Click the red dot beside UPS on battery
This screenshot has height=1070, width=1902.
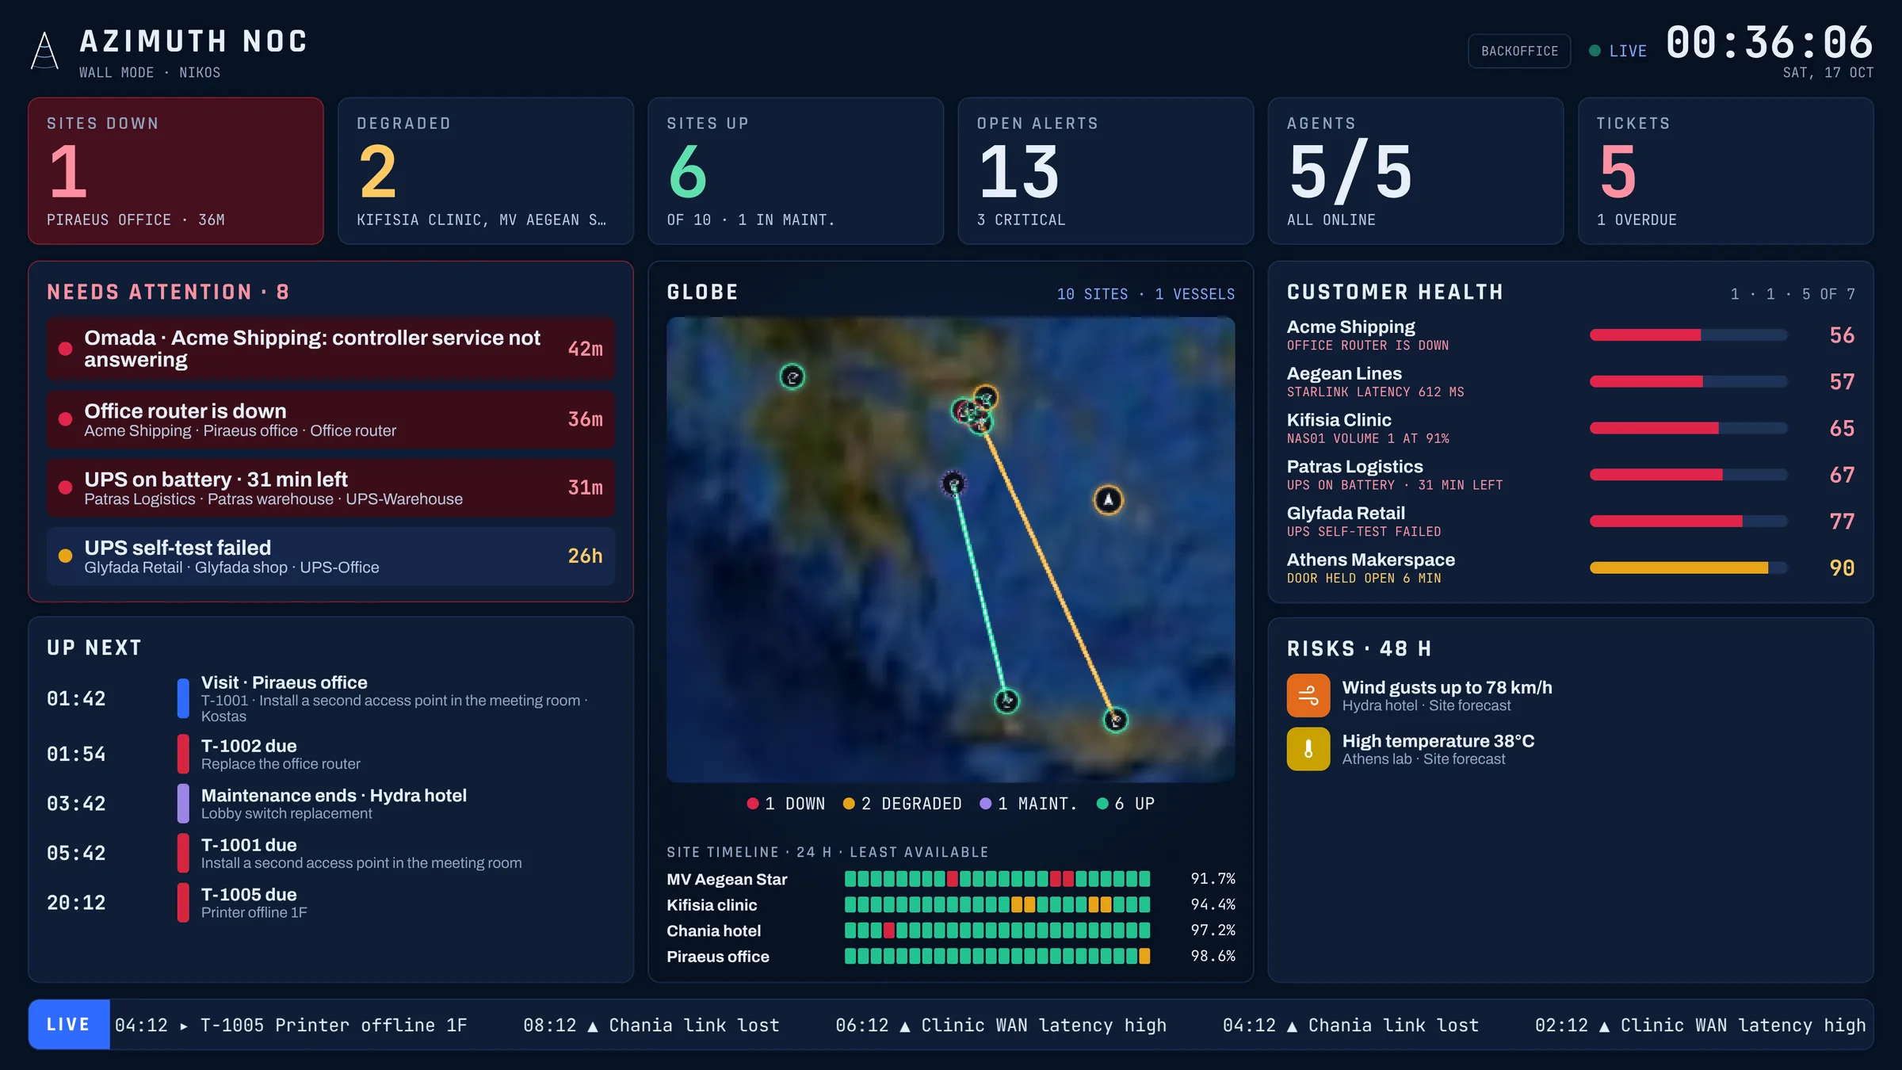pos(66,487)
